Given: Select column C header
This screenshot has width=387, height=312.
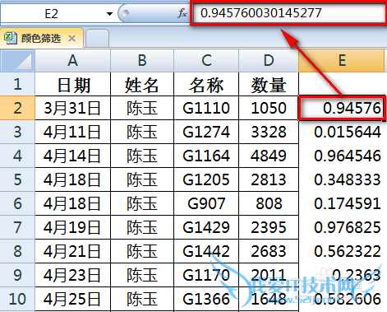Looking at the screenshot, I should (x=206, y=61).
